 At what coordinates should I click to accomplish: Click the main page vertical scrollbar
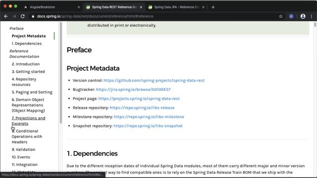tap(315, 24)
